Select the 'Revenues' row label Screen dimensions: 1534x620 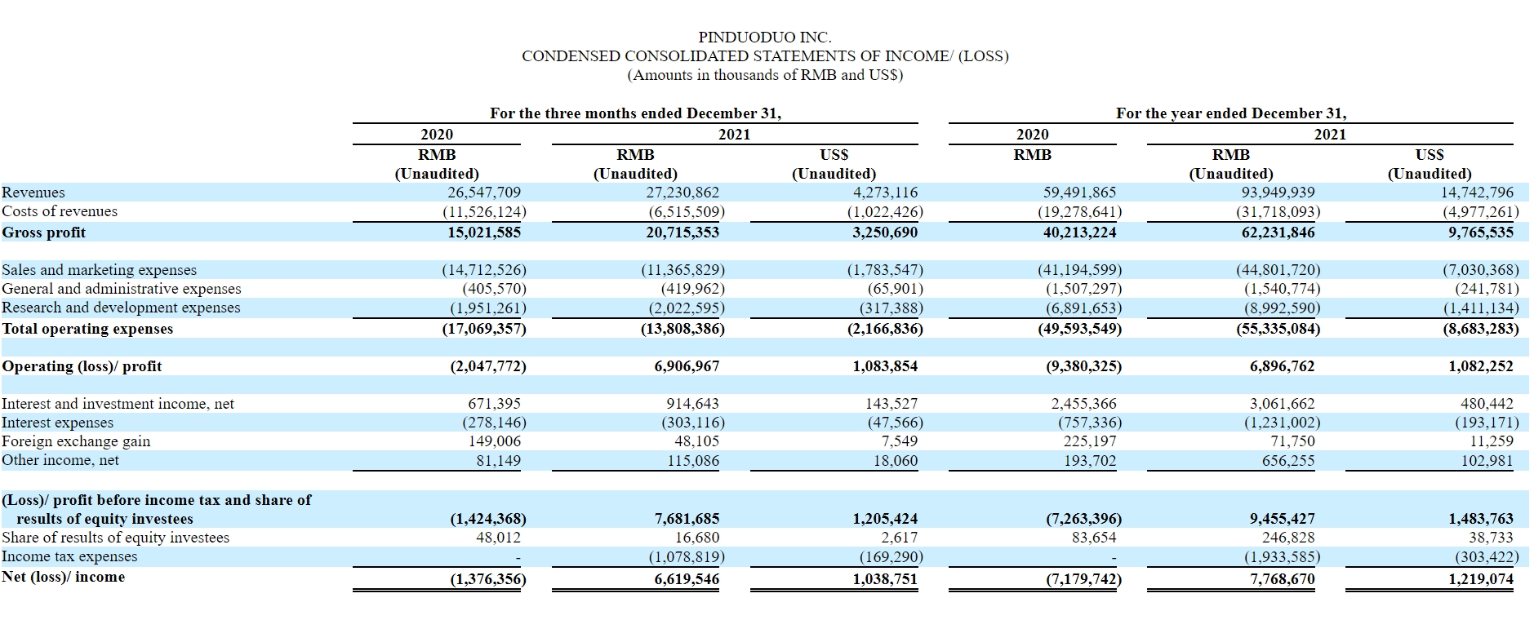(x=33, y=193)
